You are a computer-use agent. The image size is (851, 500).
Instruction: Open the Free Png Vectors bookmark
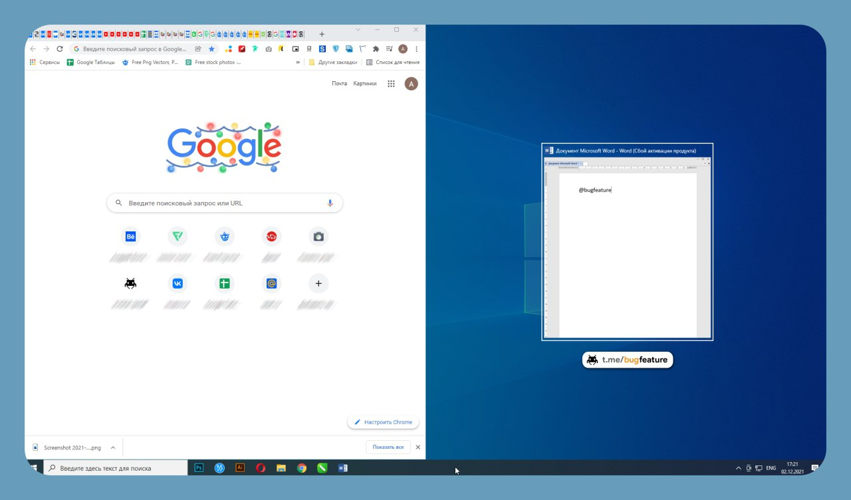point(150,62)
